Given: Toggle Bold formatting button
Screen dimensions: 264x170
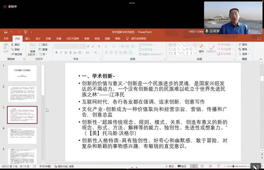Looking at the screenshot, I should [x=56, y=53].
